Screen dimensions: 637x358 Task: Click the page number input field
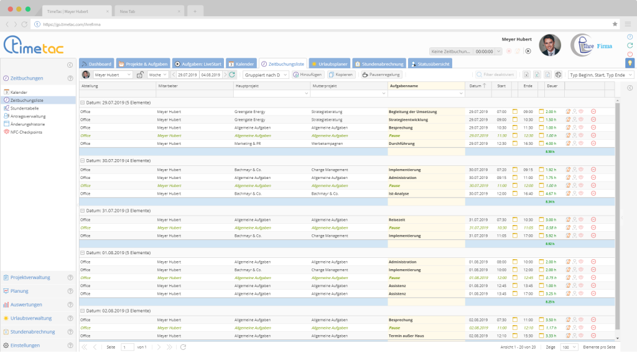pyautogui.click(x=127, y=347)
